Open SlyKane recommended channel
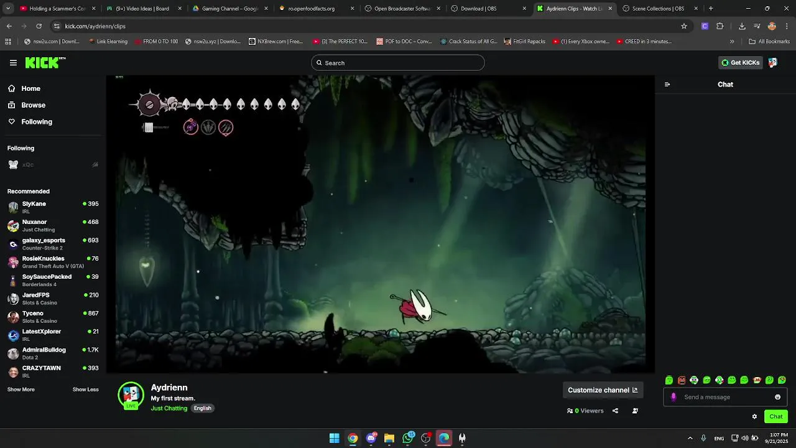The image size is (796, 448). point(53,207)
